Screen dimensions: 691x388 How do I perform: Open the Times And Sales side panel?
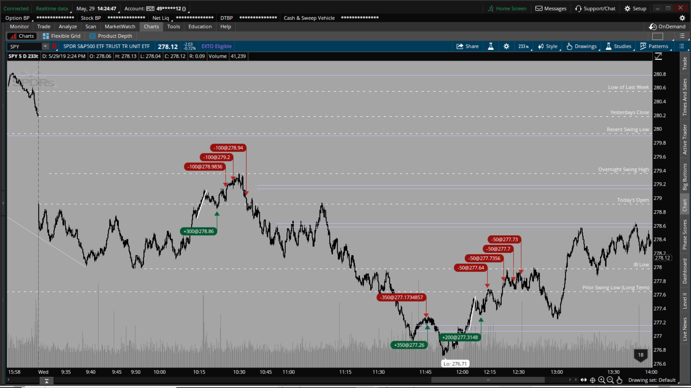(685, 97)
